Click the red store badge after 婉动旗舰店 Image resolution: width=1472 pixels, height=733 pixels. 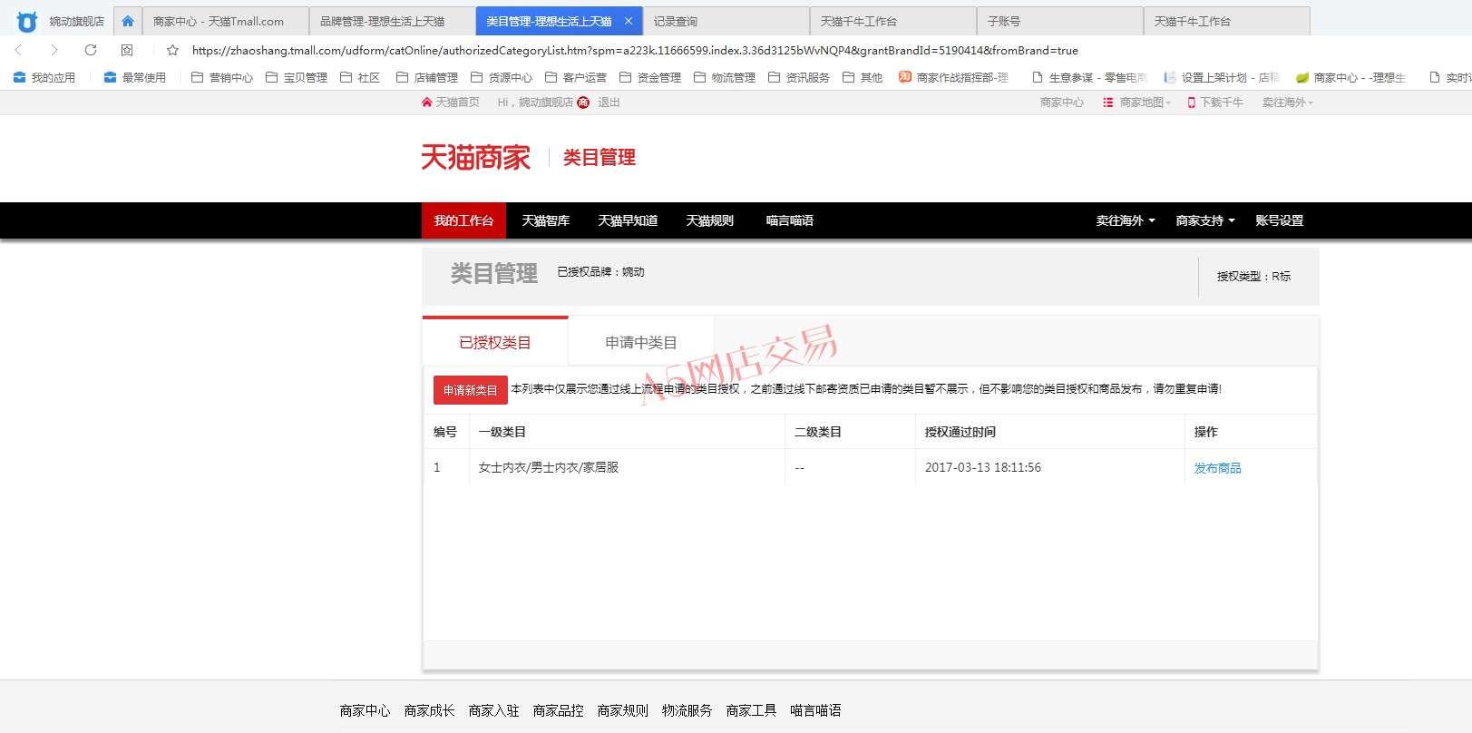point(583,103)
